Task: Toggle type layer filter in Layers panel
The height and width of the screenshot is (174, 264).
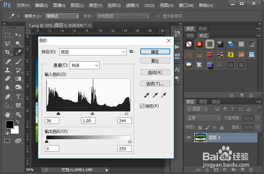Action: [x=233, y=109]
